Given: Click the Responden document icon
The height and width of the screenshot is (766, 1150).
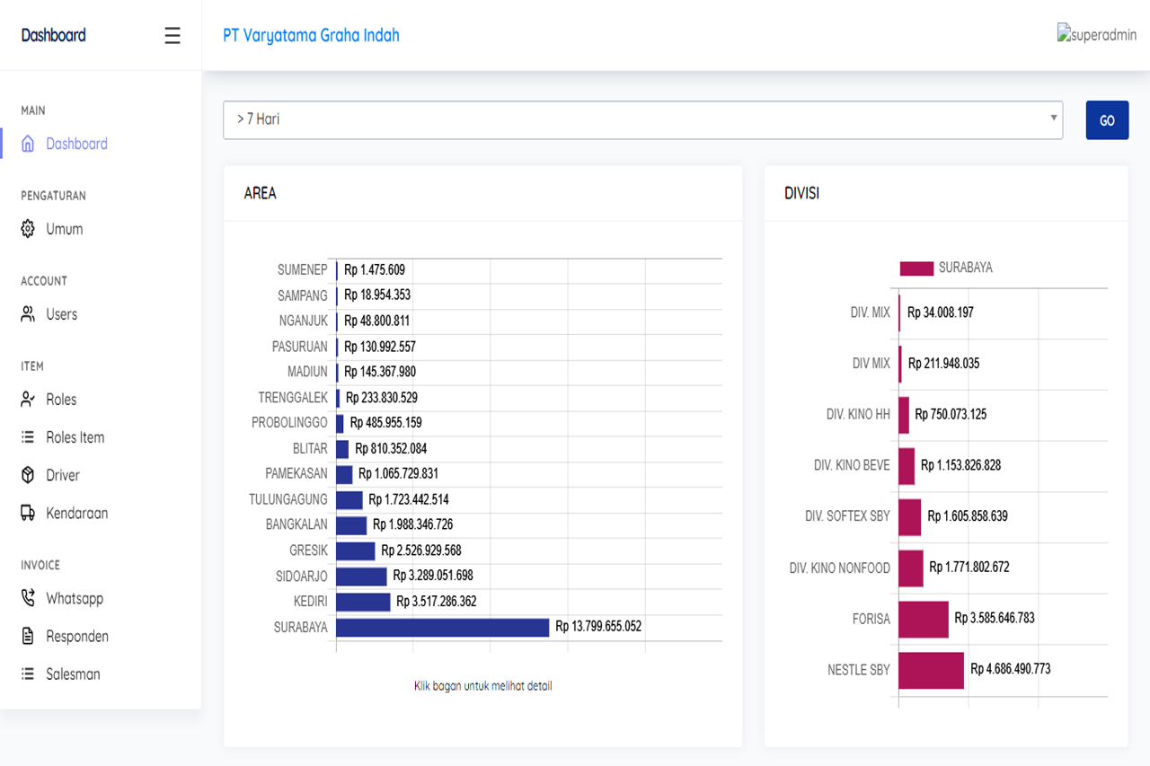Looking at the screenshot, I should coord(28,636).
